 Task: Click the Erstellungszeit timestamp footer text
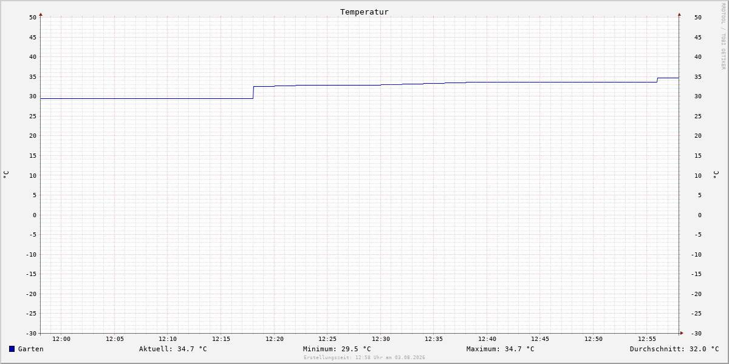(x=364, y=357)
